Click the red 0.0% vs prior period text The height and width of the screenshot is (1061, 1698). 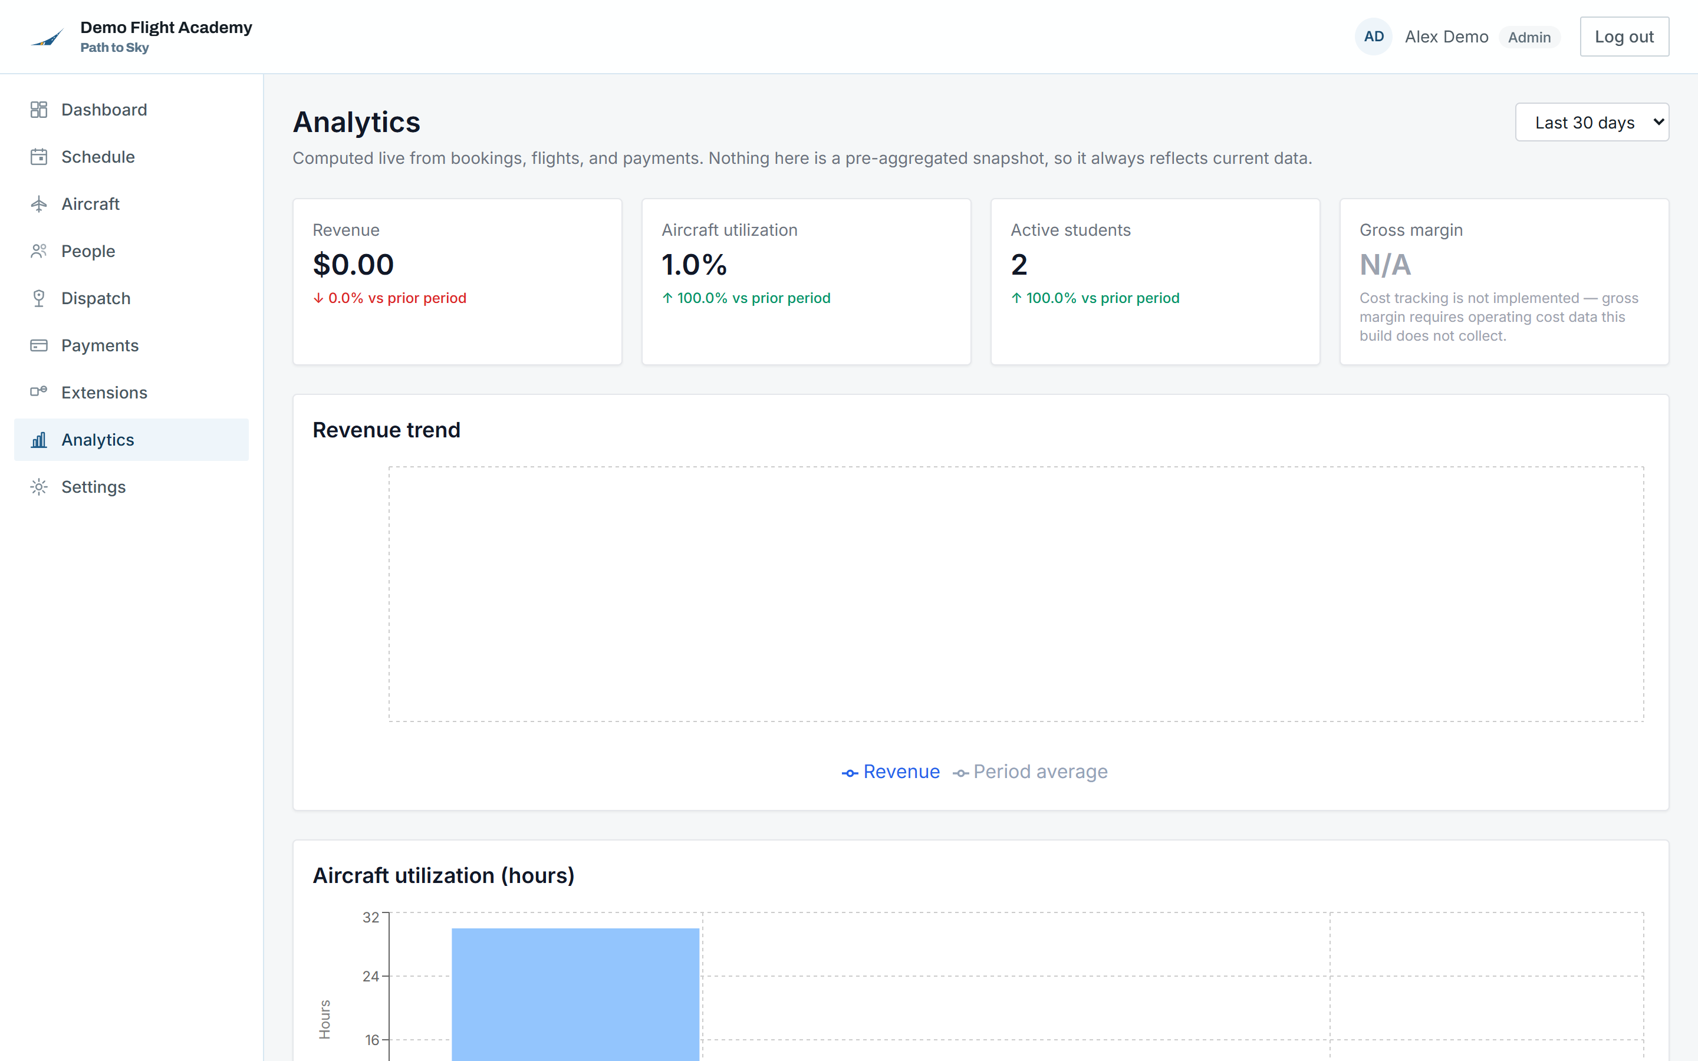[389, 298]
